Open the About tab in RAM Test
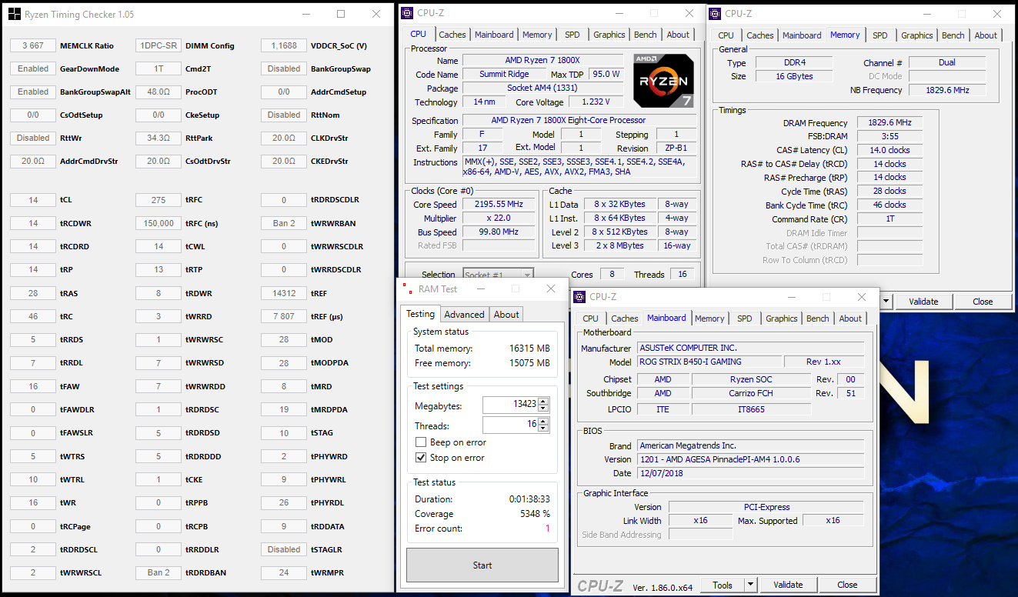The height and width of the screenshot is (597, 1018). pyautogui.click(x=506, y=314)
